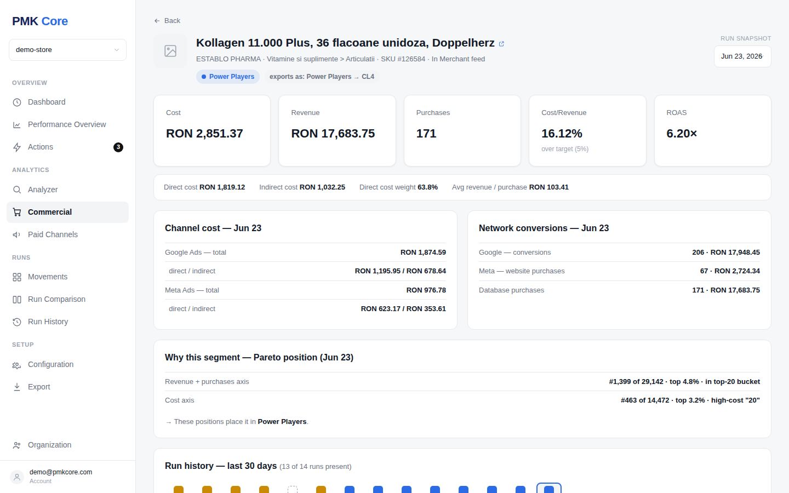Image resolution: width=789 pixels, height=493 pixels.
Task: Click the Analyzer magnifier icon
Action: point(17,190)
